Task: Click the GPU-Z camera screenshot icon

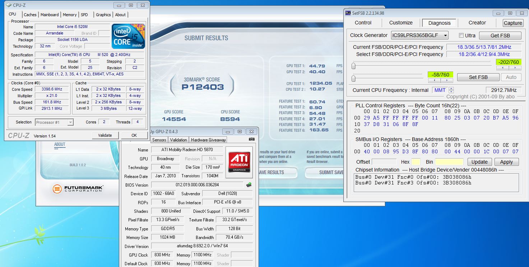Action: [x=252, y=139]
